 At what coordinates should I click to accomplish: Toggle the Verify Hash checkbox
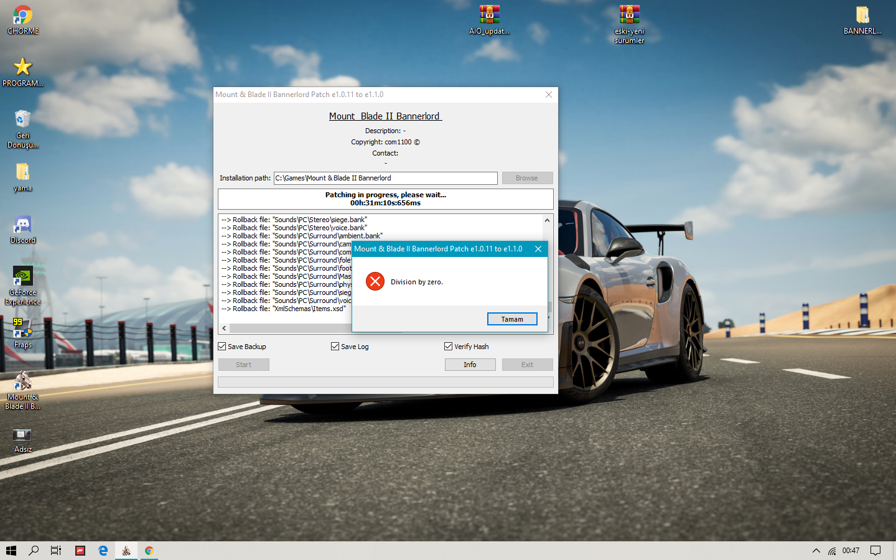[449, 347]
